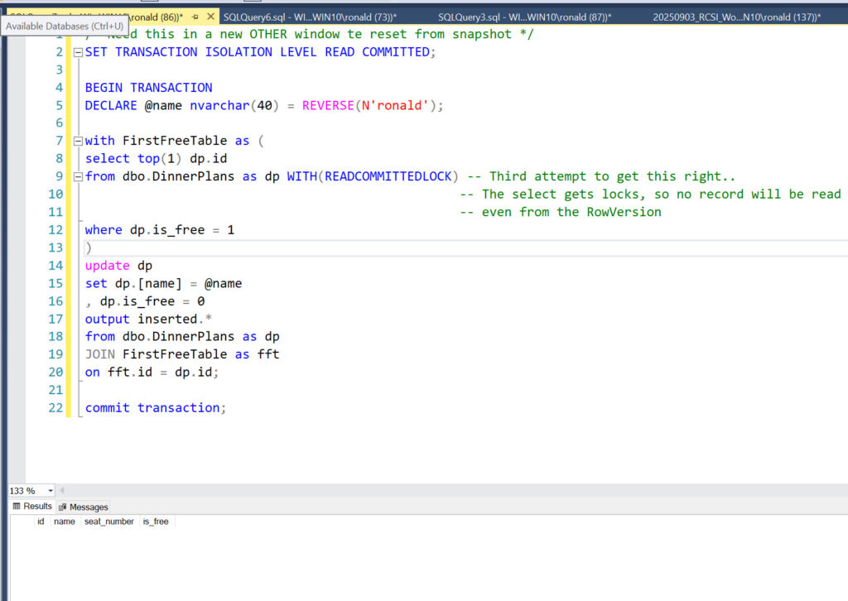
Task: Show the Messages tab
Action: click(83, 507)
